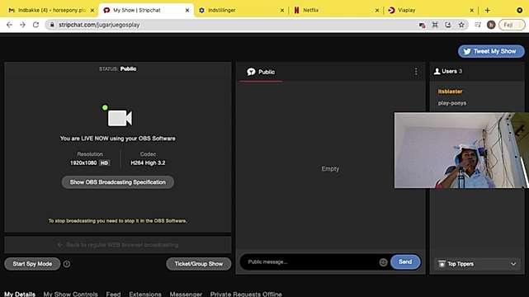Go back using the browser back arrow

click(9, 25)
